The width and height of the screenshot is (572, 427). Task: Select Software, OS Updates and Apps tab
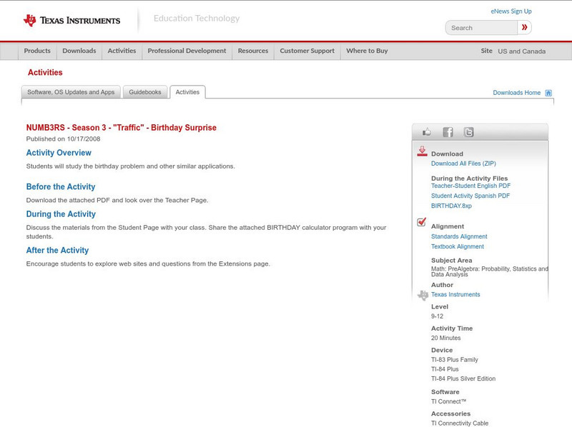(71, 92)
